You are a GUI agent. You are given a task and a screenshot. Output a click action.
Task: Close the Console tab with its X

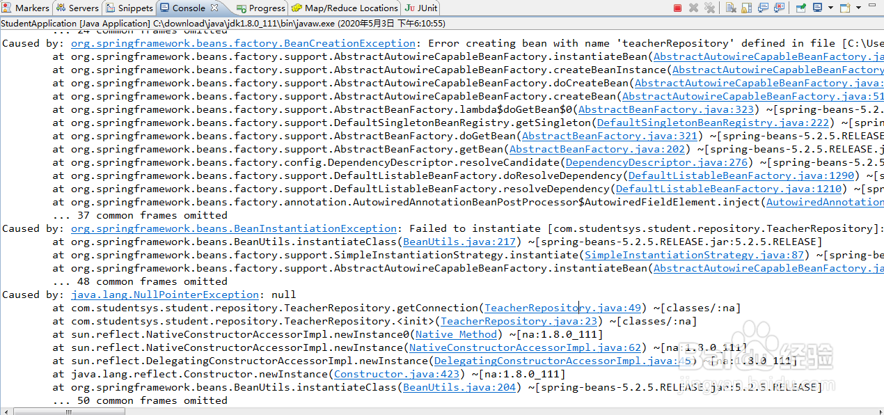point(214,8)
